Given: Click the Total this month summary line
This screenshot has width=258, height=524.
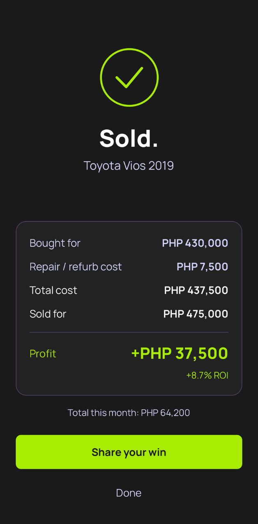Looking at the screenshot, I should tap(129, 413).
